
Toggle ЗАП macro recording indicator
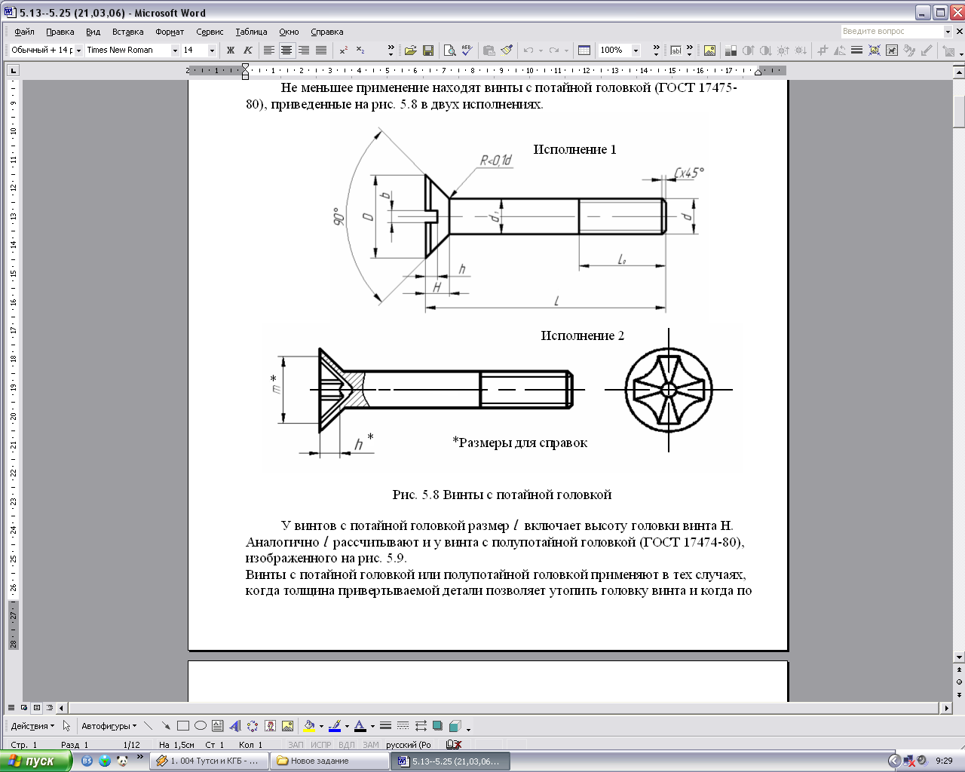[296, 745]
